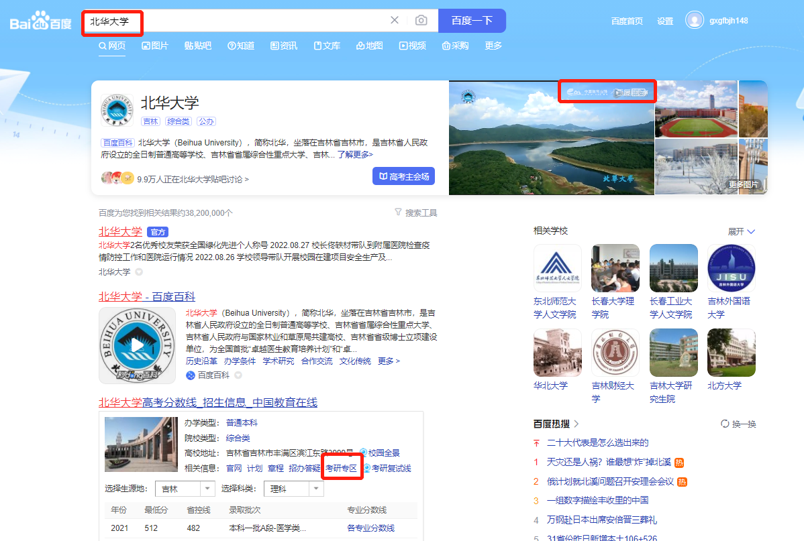Open the Tieba discussion link 9.9万人
Image resolution: width=804 pixels, height=541 pixels.
[x=193, y=179]
